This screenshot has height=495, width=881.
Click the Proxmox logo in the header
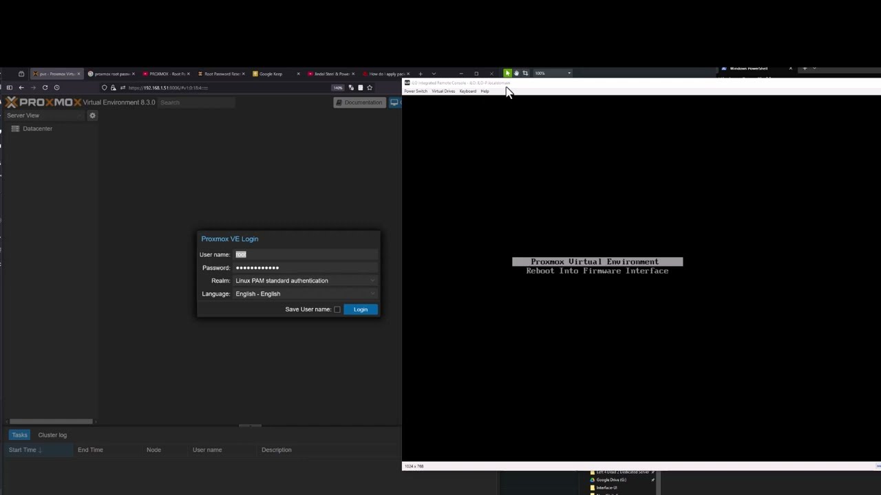coord(43,102)
